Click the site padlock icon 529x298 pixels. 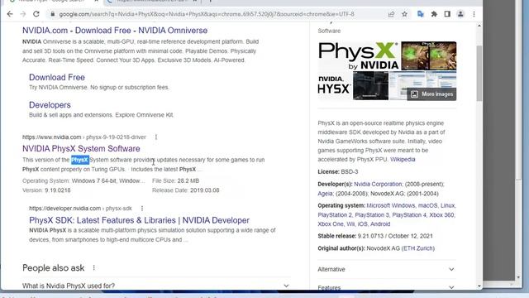pyautogui.click(x=52, y=14)
